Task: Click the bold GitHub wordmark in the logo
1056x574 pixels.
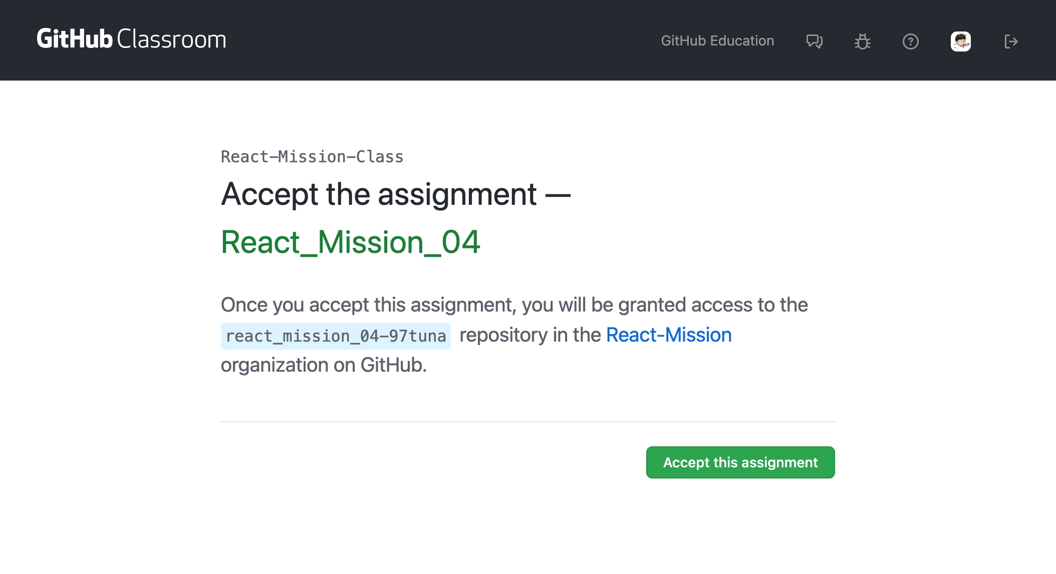Action: coord(75,39)
